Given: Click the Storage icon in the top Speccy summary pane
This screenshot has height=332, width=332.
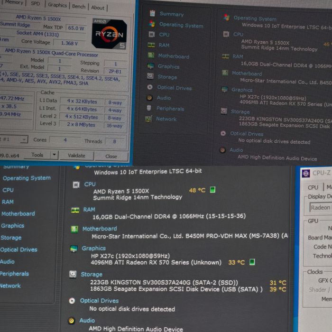Looking at the screenshot, I should point(224,111).
